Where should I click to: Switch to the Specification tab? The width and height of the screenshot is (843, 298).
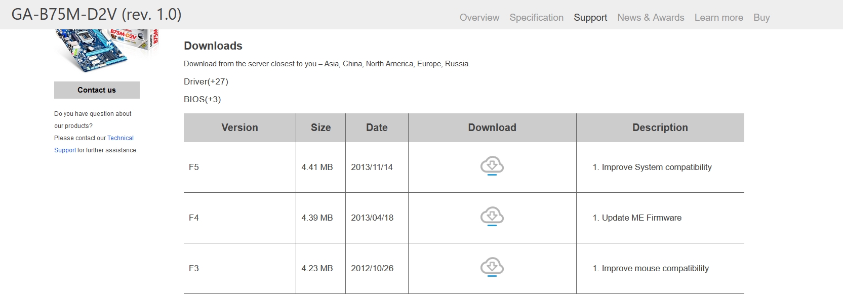pos(536,17)
